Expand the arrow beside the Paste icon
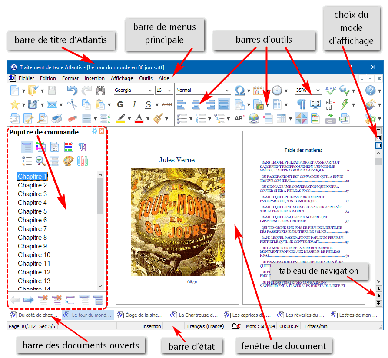The width and height of the screenshot is (388, 358). pos(109,105)
